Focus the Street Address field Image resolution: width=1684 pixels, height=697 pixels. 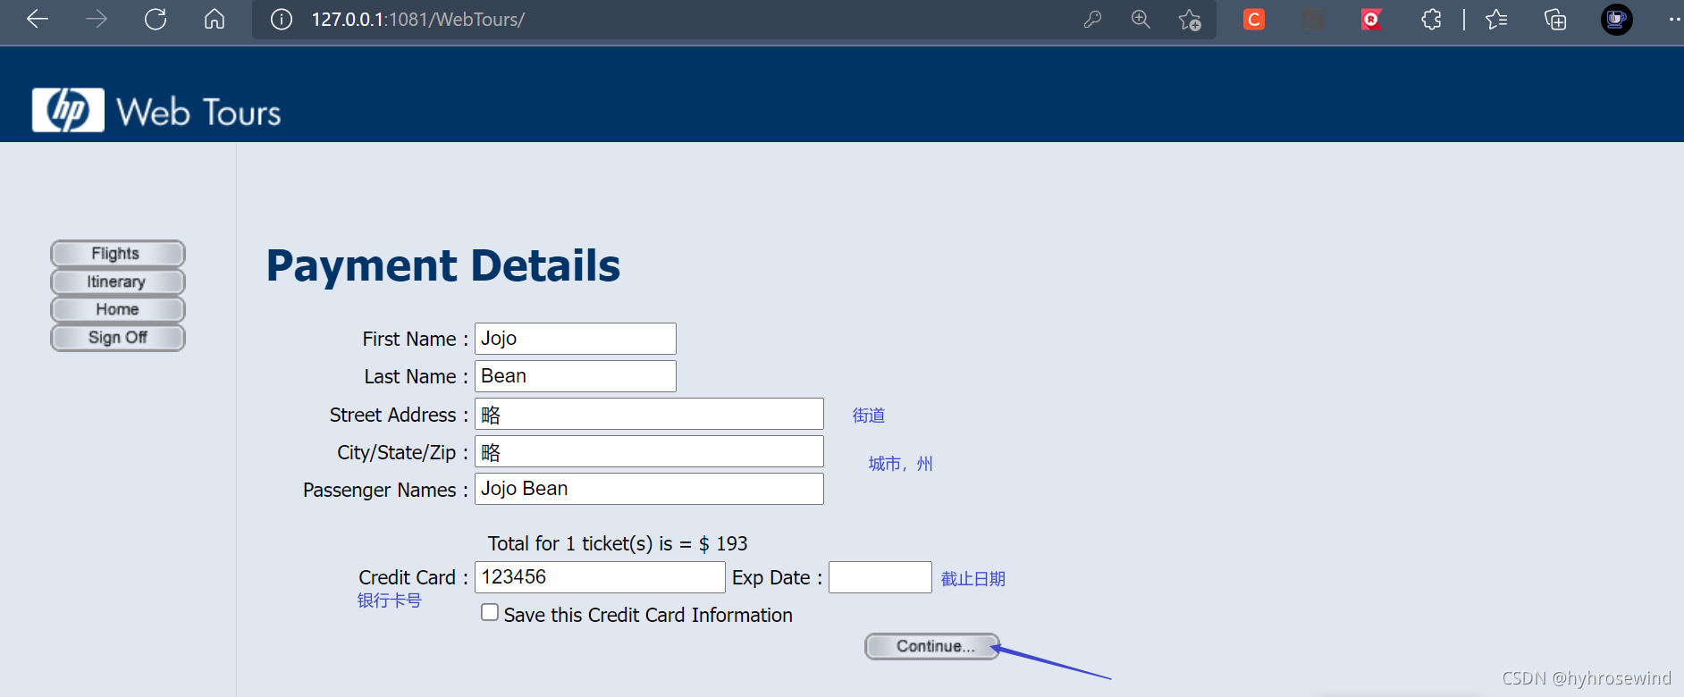click(649, 414)
